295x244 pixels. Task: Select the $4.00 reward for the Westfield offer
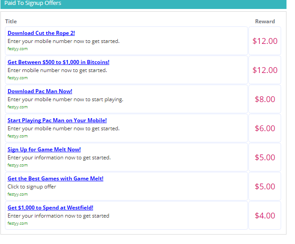point(265,216)
